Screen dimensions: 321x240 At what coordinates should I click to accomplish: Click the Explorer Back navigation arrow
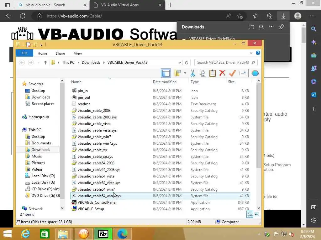[22, 62]
